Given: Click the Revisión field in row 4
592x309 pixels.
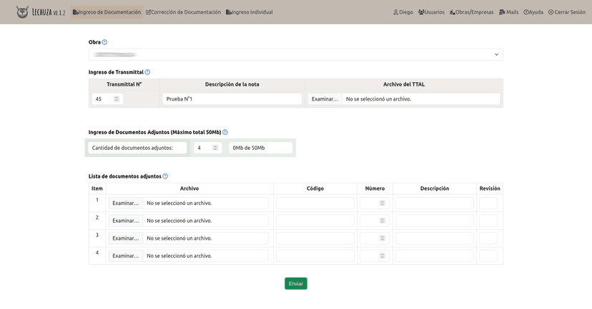Looking at the screenshot, I should click(488, 256).
